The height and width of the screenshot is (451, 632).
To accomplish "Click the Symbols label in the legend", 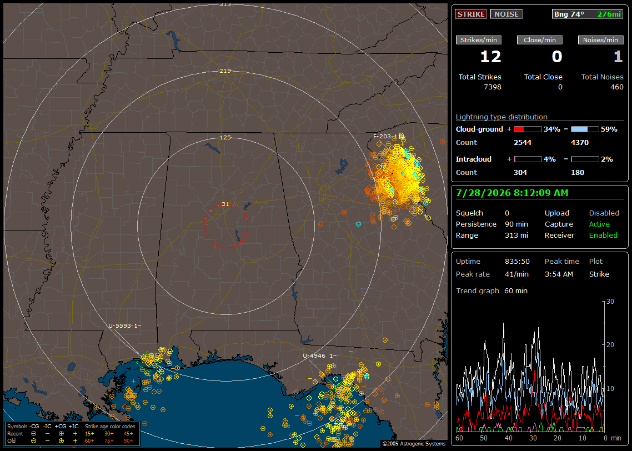I will 17,427.
